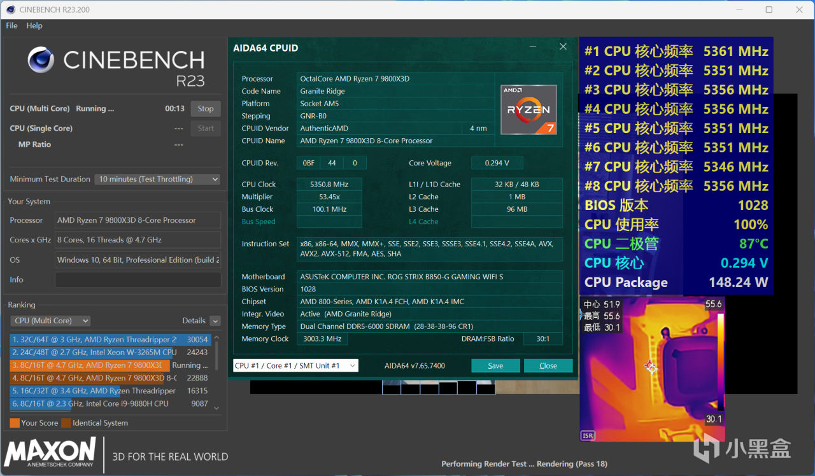The image size is (815, 476).
Task: Click the empty Info text field
Action: pyautogui.click(x=138, y=280)
